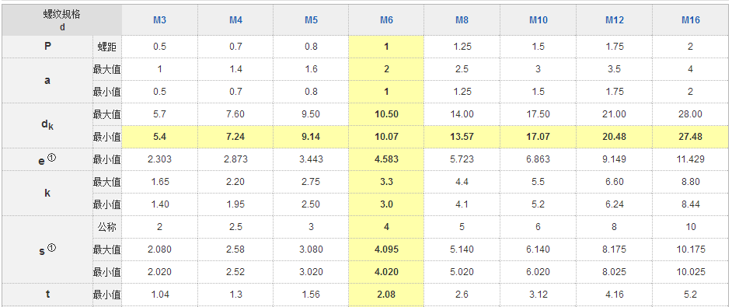Select M5 e min value 3.443

pos(311,159)
